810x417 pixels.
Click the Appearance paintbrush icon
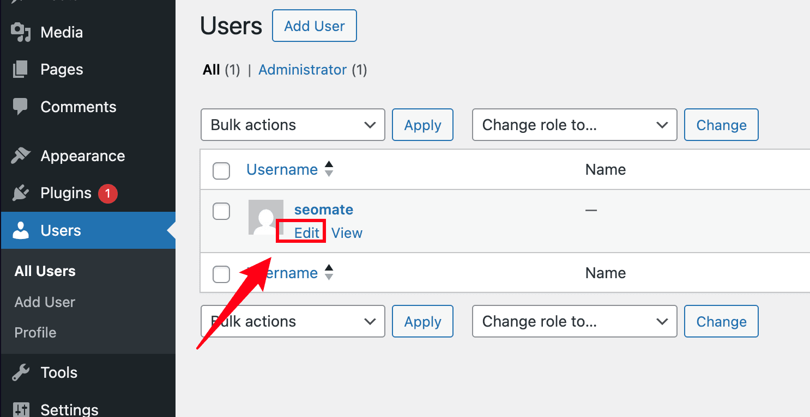tap(21, 156)
